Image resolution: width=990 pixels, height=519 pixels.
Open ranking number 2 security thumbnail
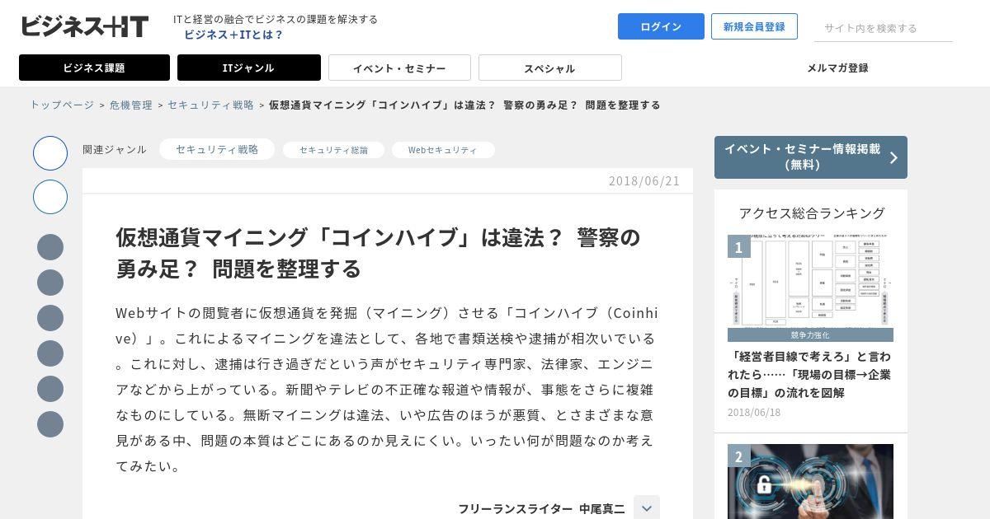tap(810, 482)
